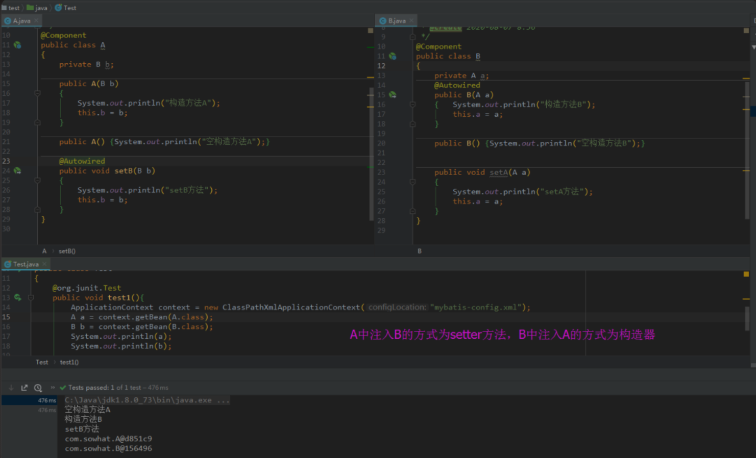Click the scroll-down arrow icon in test toolbar
Viewport: 756px width, 458px height.
pyautogui.click(x=11, y=388)
